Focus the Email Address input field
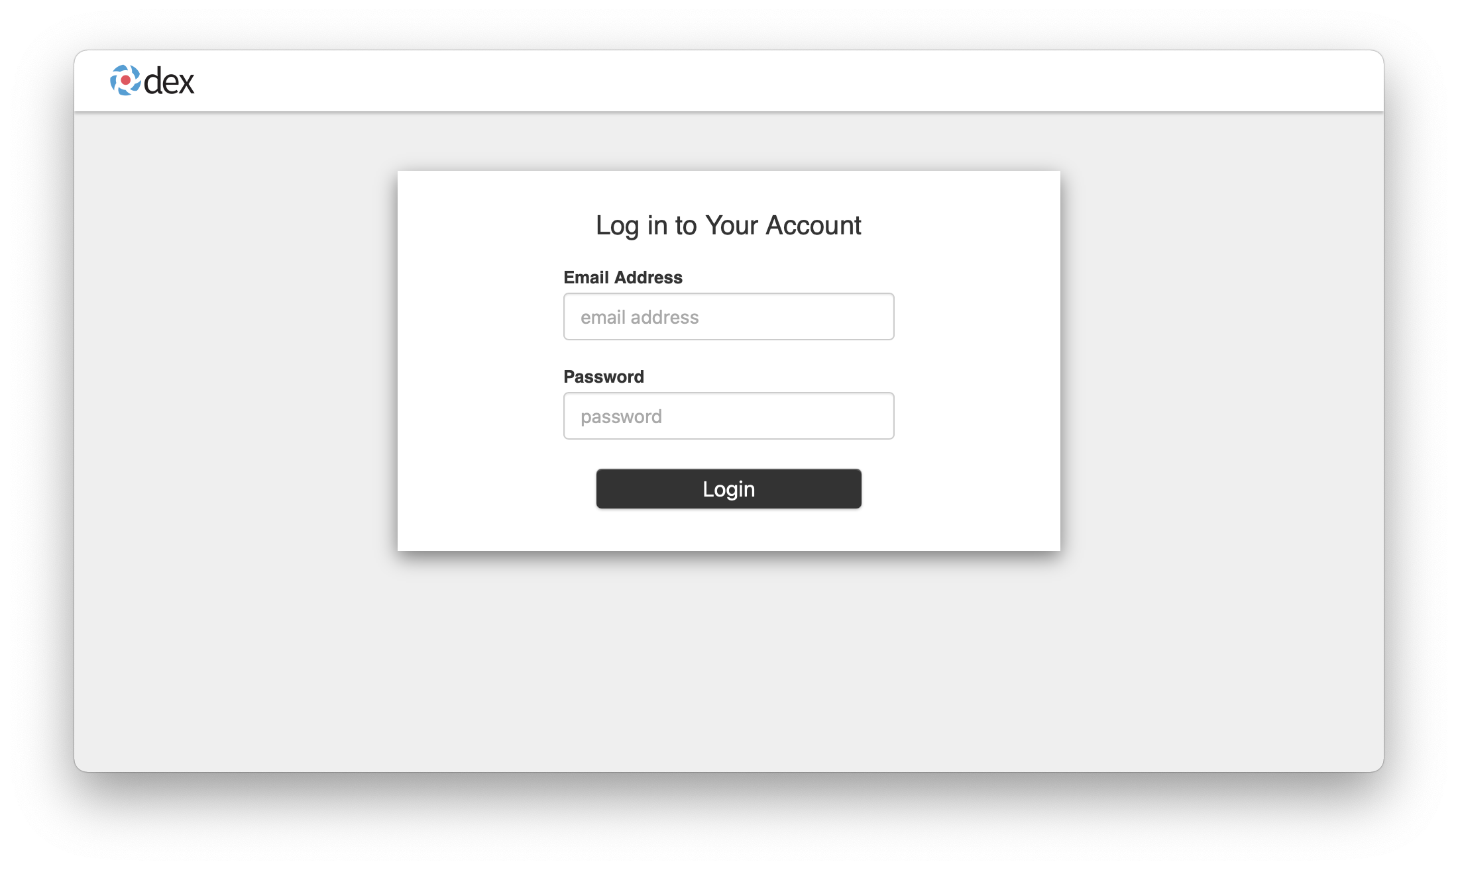This screenshot has width=1458, height=870. (x=728, y=316)
